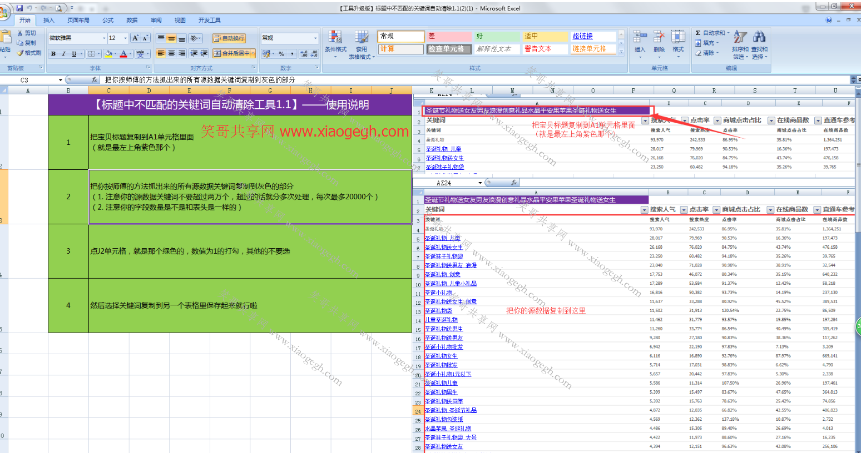
Task: Open the Merge & Center dropdown arrow
Action: (x=253, y=53)
